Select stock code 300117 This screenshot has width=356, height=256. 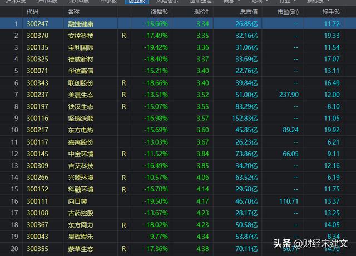coord(37,142)
